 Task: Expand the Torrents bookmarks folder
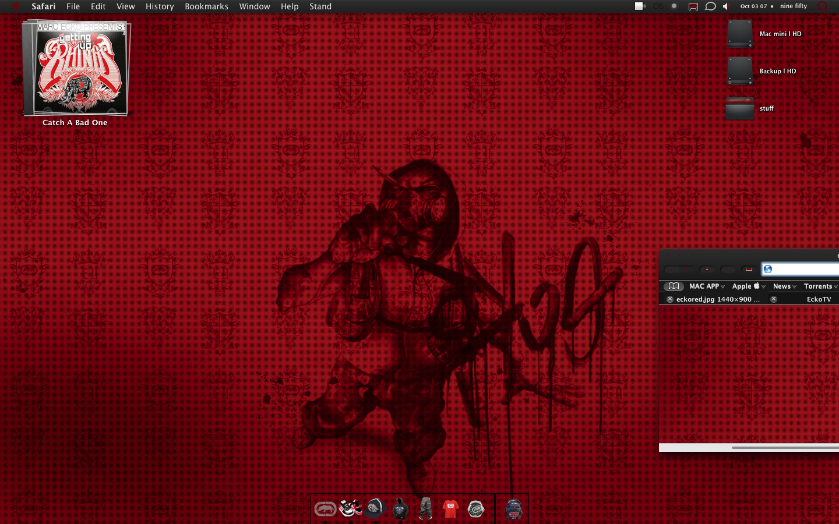pos(821,286)
